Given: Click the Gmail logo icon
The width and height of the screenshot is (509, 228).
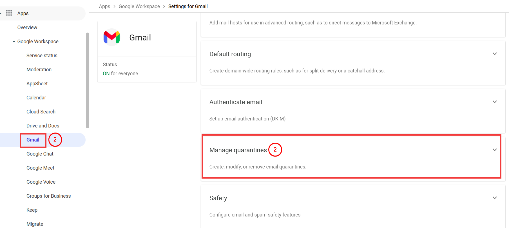Looking at the screenshot, I should click(x=112, y=37).
